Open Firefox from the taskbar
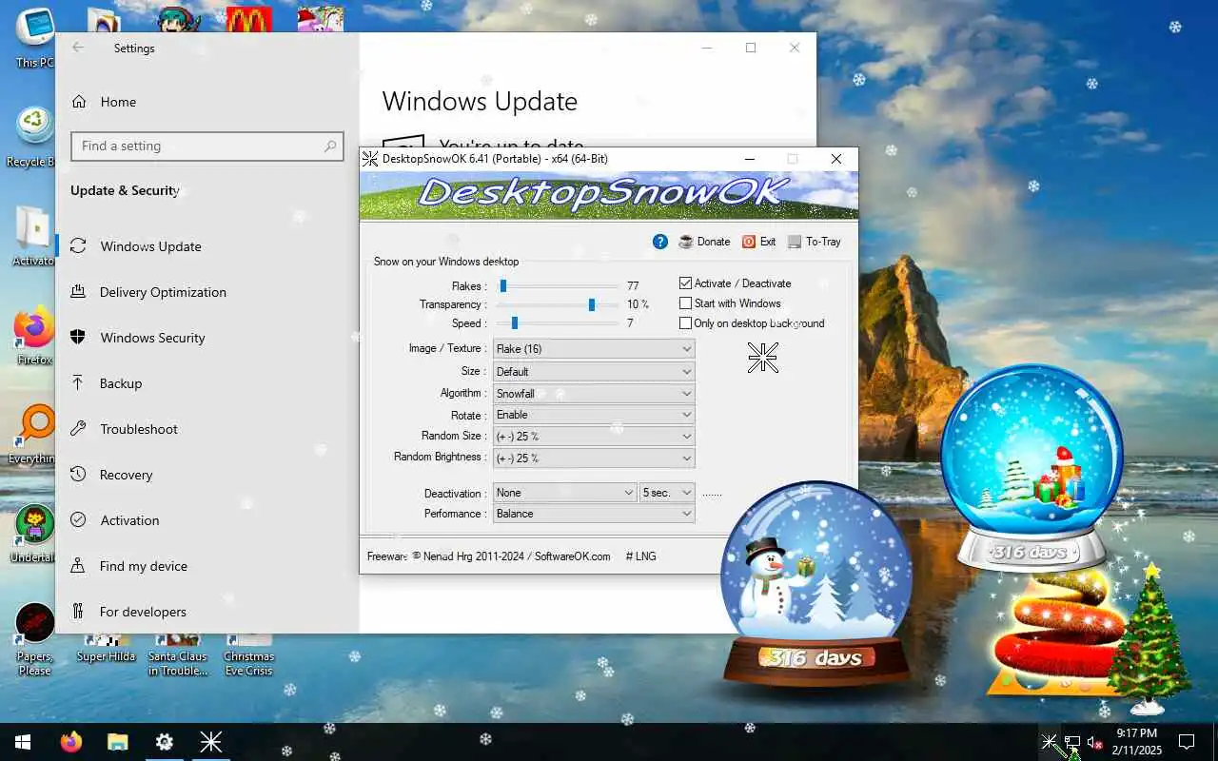The image size is (1218, 761). 71,742
